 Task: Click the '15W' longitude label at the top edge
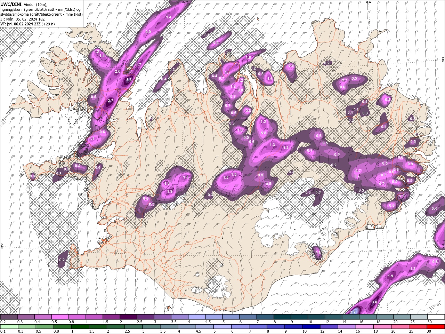[x=368, y=2]
